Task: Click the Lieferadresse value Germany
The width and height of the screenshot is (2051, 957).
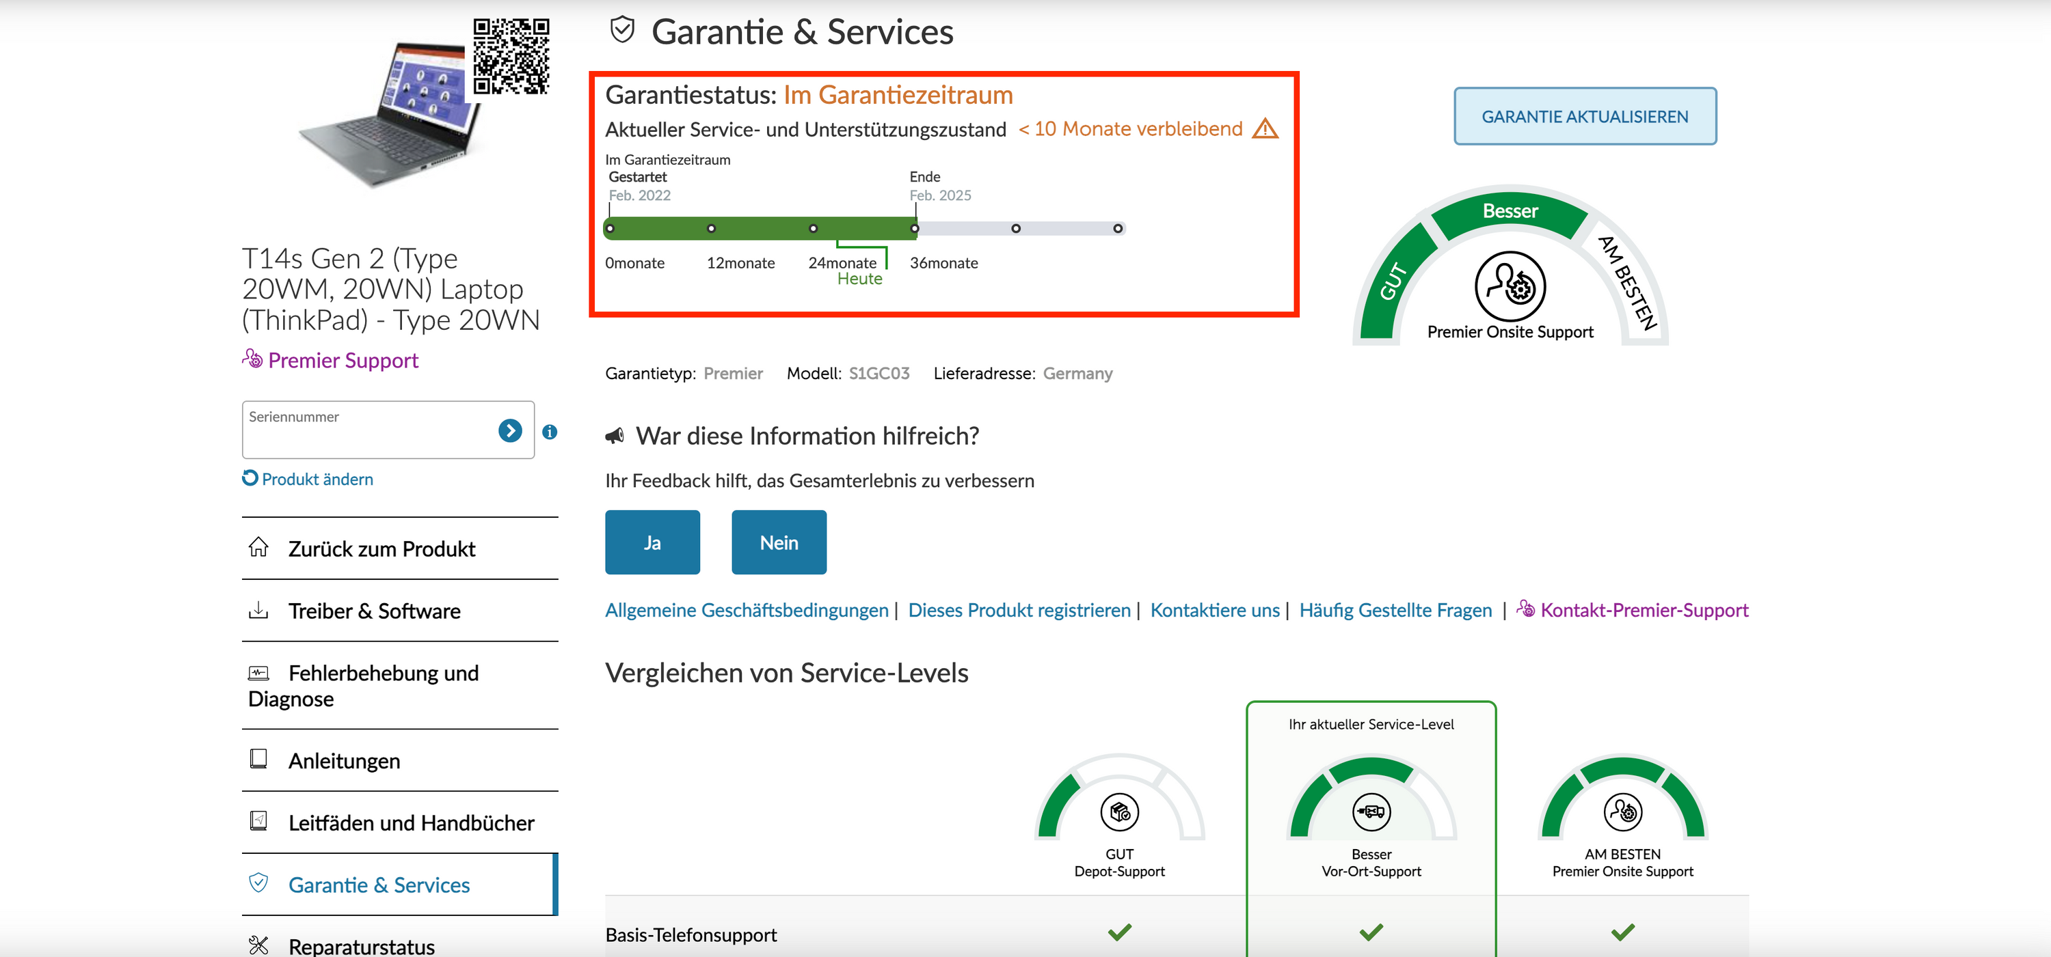Action: pos(1077,373)
